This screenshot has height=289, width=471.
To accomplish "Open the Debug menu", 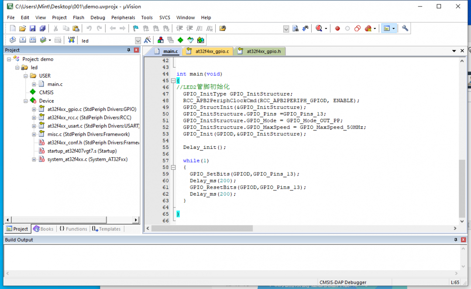I will pyautogui.click(x=98, y=17).
